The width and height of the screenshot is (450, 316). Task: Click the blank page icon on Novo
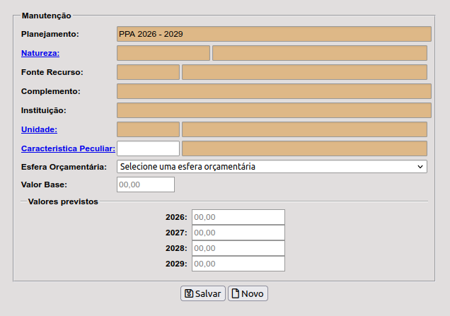tap(236, 293)
